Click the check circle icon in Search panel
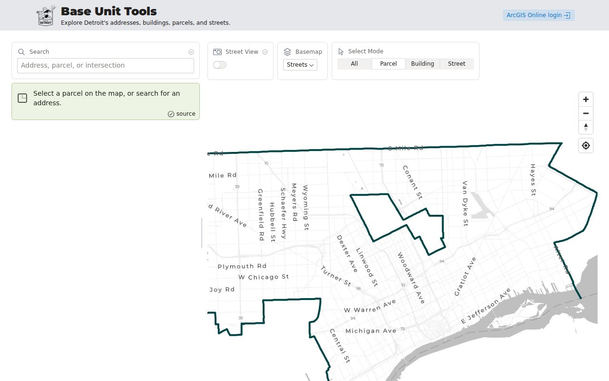This screenshot has width=609, height=381. pyautogui.click(x=191, y=52)
